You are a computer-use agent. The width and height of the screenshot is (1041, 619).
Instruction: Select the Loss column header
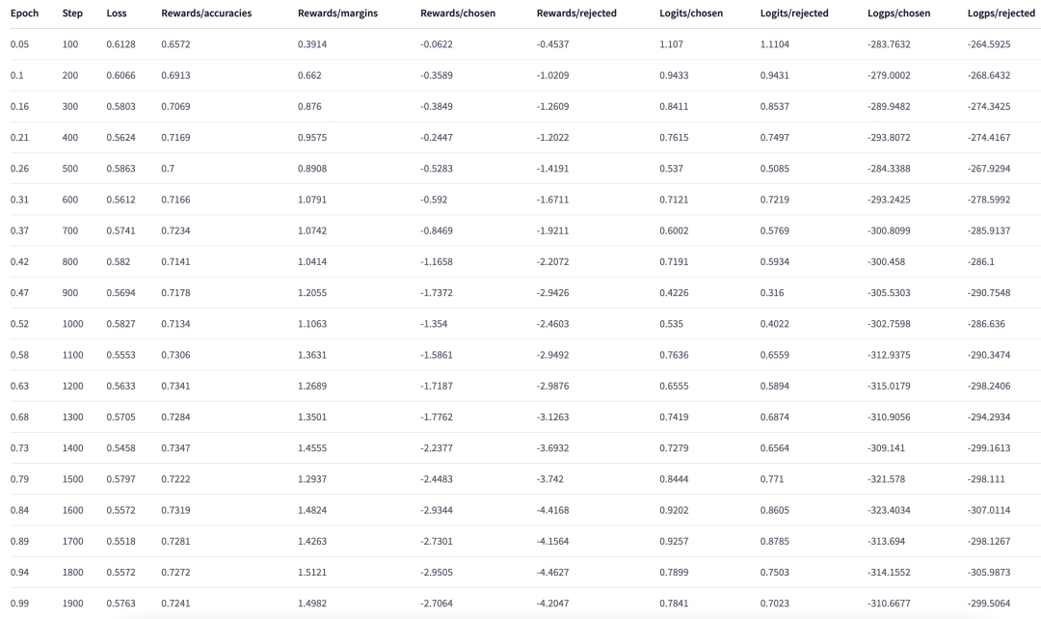(117, 13)
